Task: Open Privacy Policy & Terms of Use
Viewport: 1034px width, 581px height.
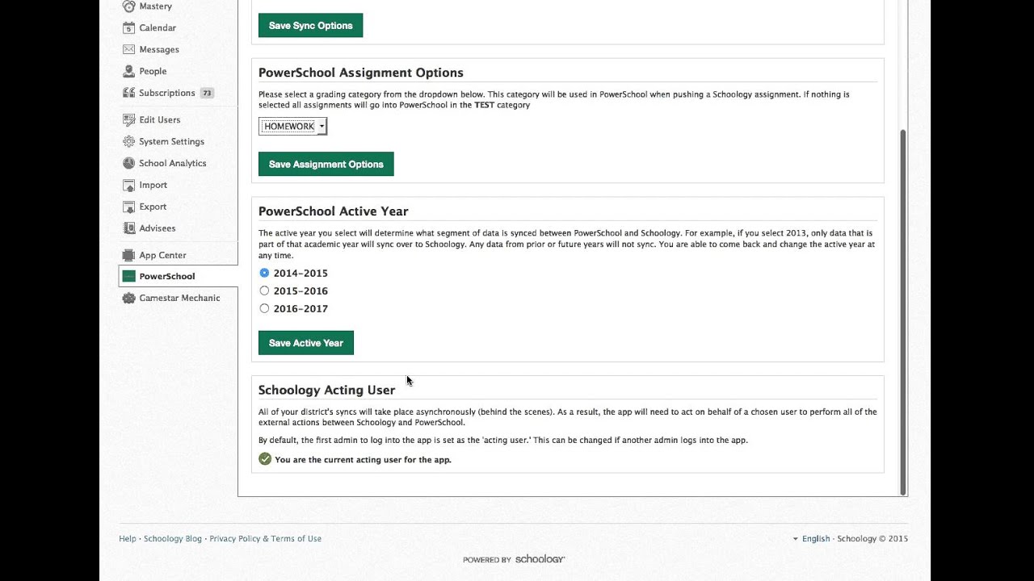Action: [x=266, y=538]
